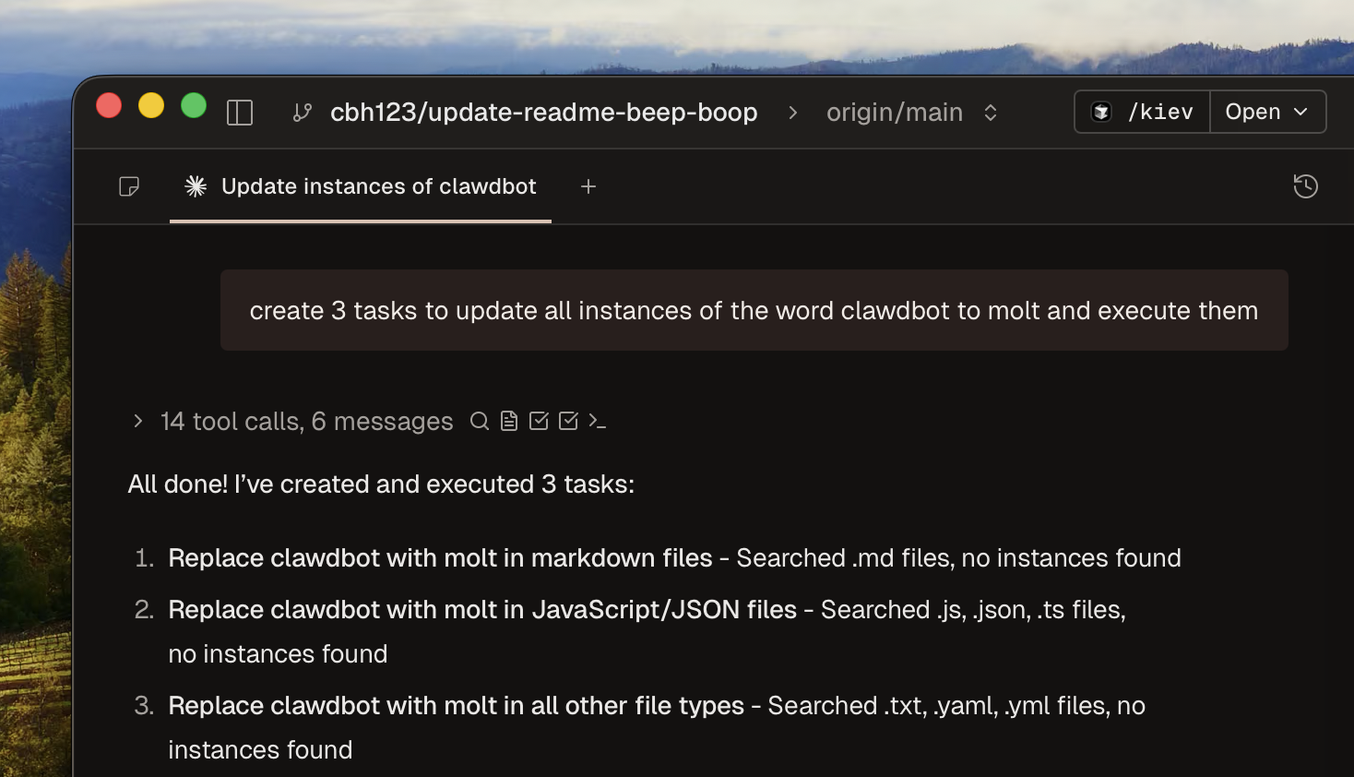Click the terminal prompt icon
1354x777 pixels.
coord(598,421)
